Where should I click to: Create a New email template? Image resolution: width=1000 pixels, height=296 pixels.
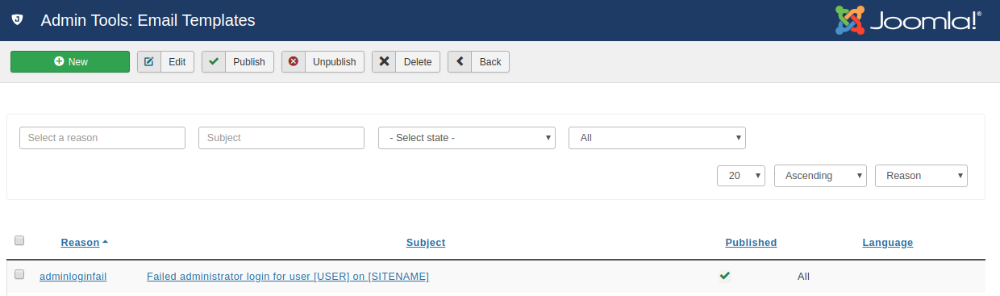[x=70, y=61]
